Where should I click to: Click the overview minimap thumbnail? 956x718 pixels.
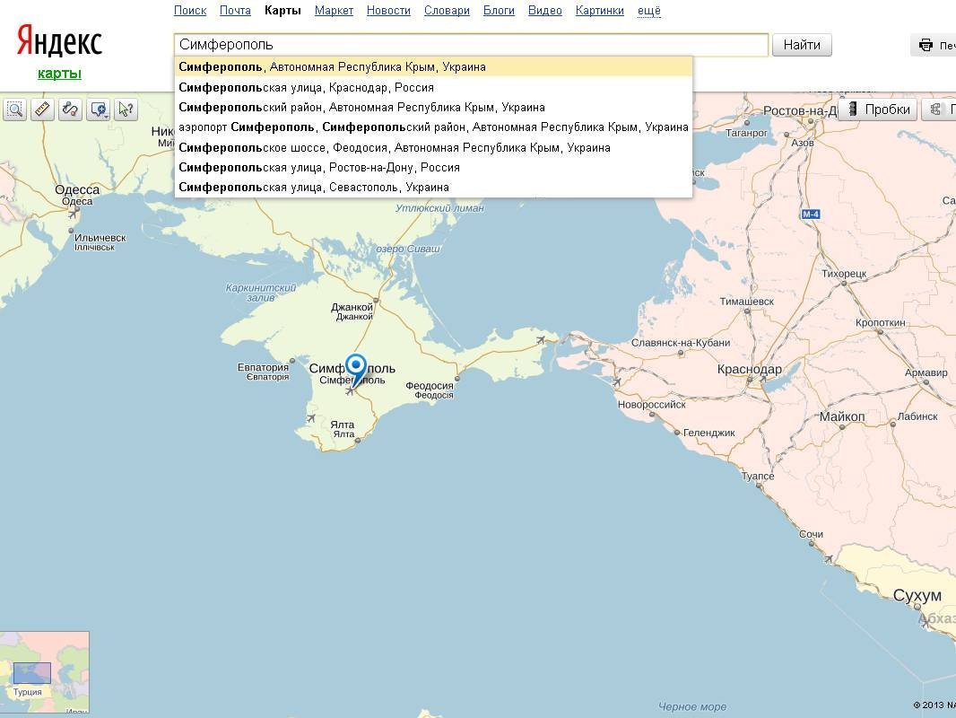point(44,673)
